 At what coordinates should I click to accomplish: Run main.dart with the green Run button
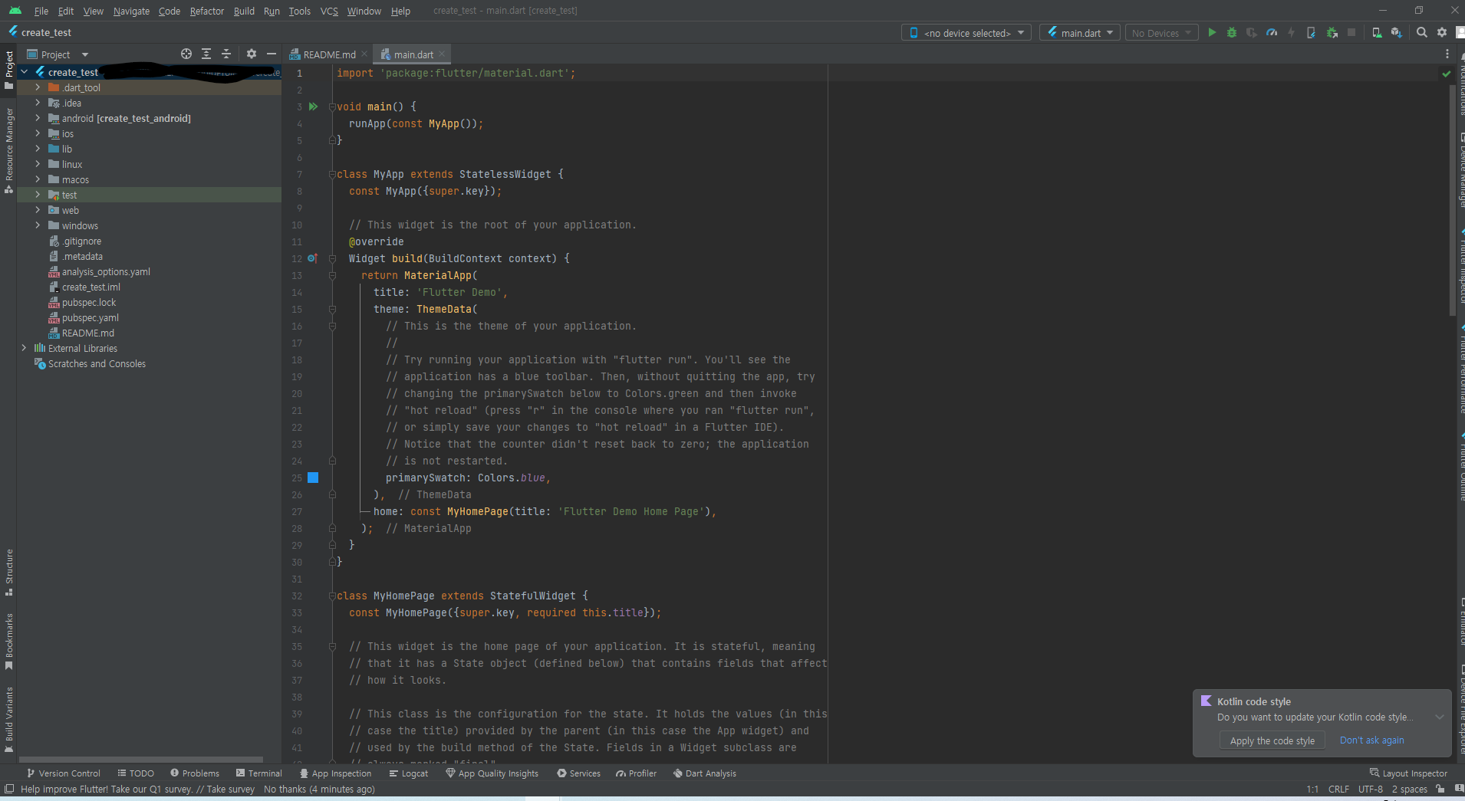1212,32
